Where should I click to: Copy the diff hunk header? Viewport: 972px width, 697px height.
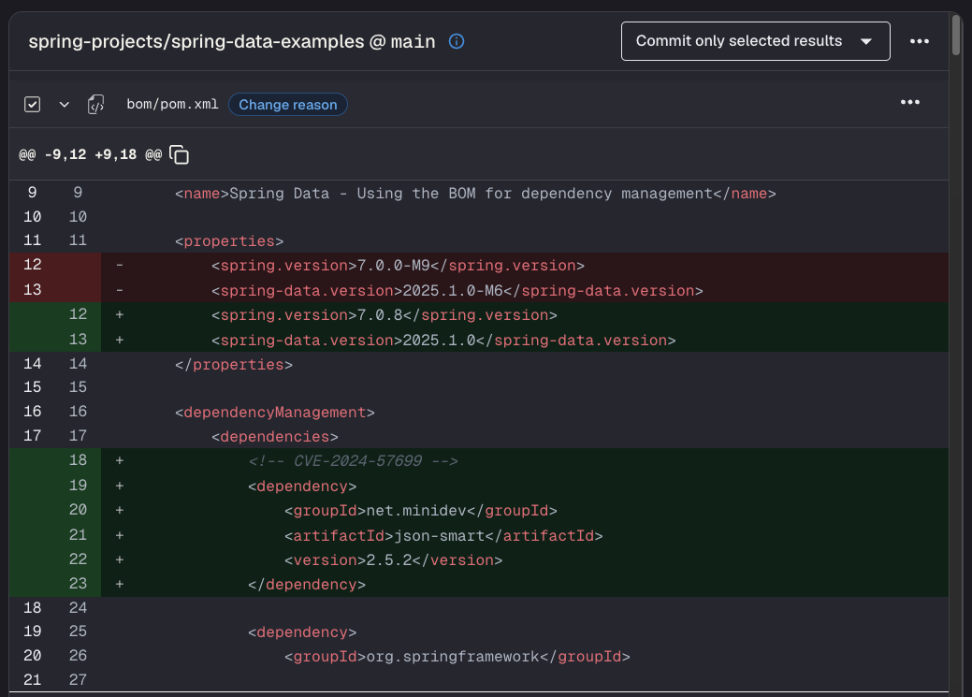(179, 154)
